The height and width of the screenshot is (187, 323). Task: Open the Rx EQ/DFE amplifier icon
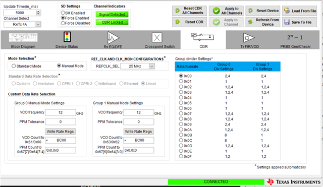point(113,38)
